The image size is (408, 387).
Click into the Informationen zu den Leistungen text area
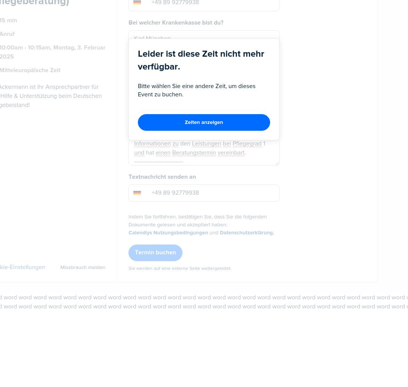tap(204, 153)
